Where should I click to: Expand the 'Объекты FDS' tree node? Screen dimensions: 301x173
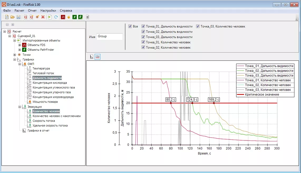point(20,45)
